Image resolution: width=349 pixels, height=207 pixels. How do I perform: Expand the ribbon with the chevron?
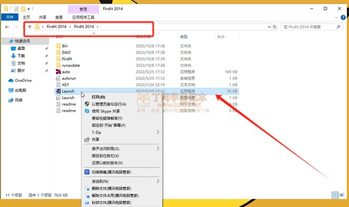pos(336,17)
